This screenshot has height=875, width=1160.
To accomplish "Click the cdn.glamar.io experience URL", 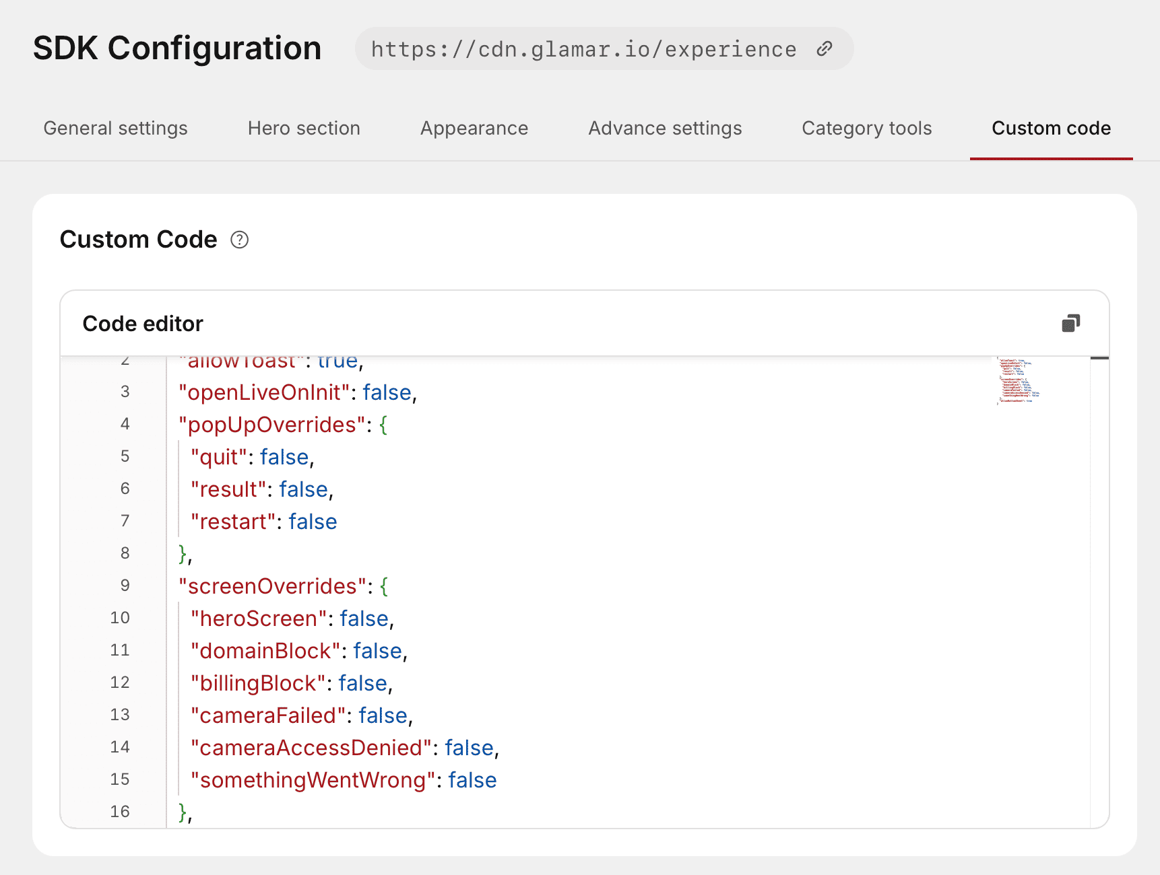I will [x=583, y=49].
